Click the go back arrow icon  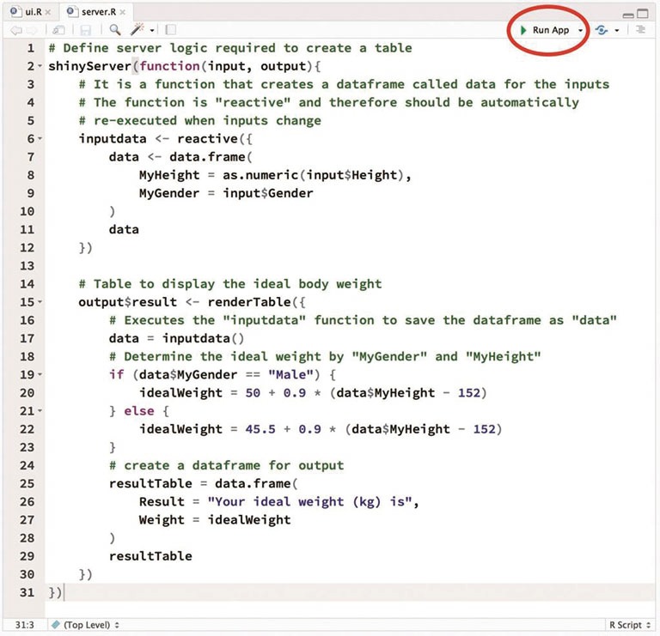coord(15,30)
